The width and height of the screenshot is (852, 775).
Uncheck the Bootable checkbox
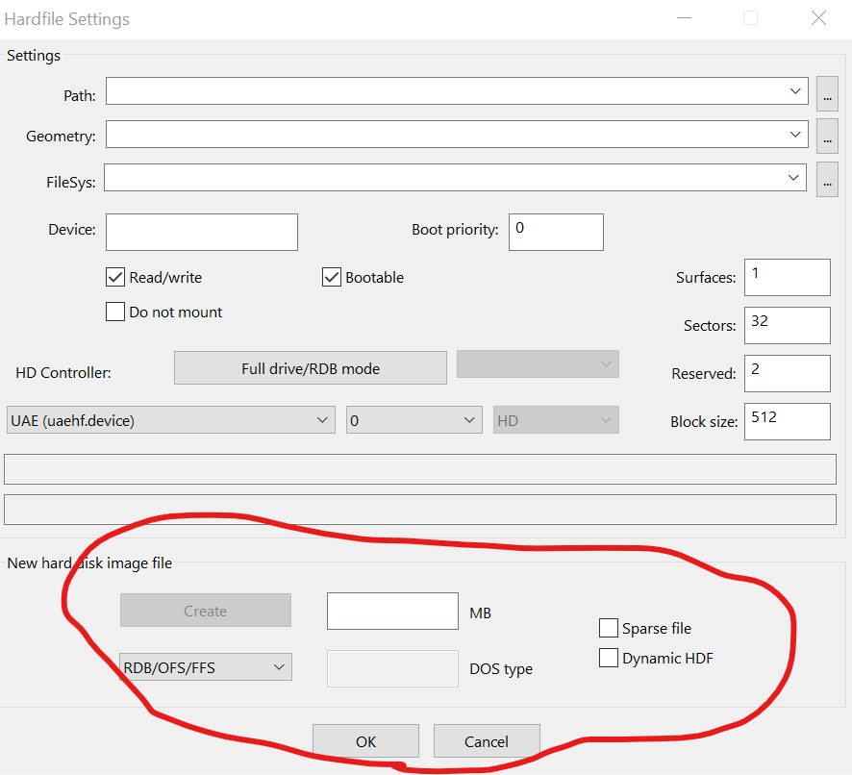(332, 277)
